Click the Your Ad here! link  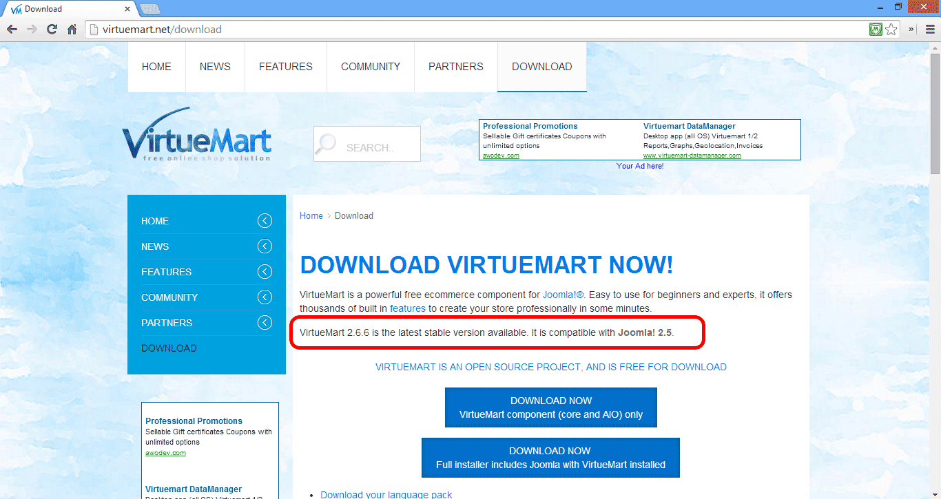pos(640,166)
